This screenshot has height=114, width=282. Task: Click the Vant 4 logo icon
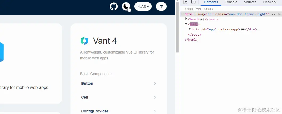coord(84,41)
